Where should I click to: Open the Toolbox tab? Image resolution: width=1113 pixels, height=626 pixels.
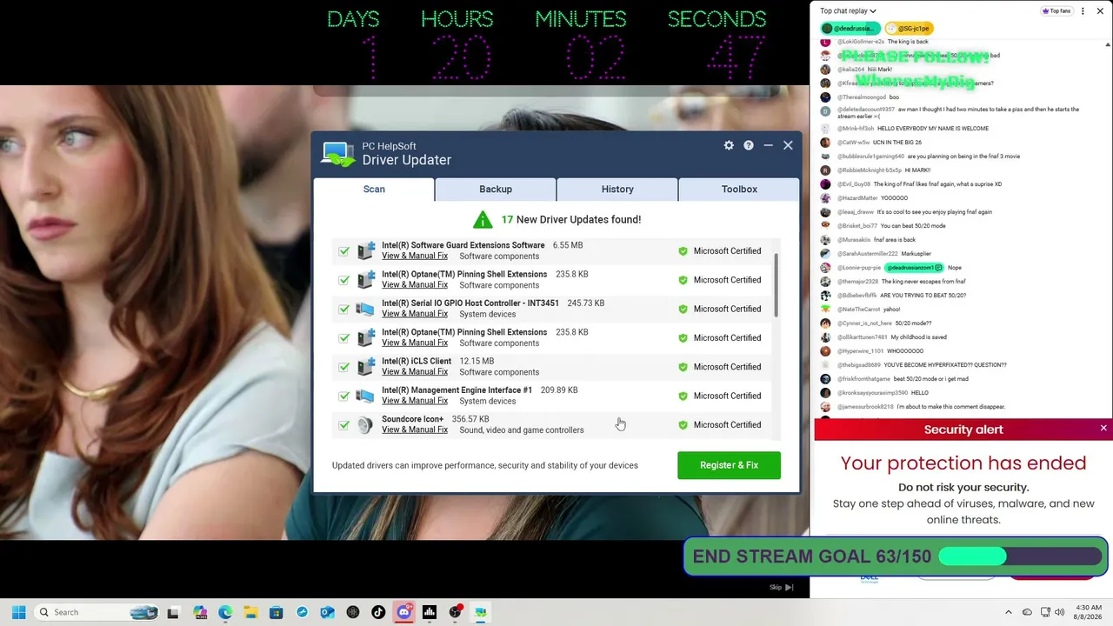point(739,189)
